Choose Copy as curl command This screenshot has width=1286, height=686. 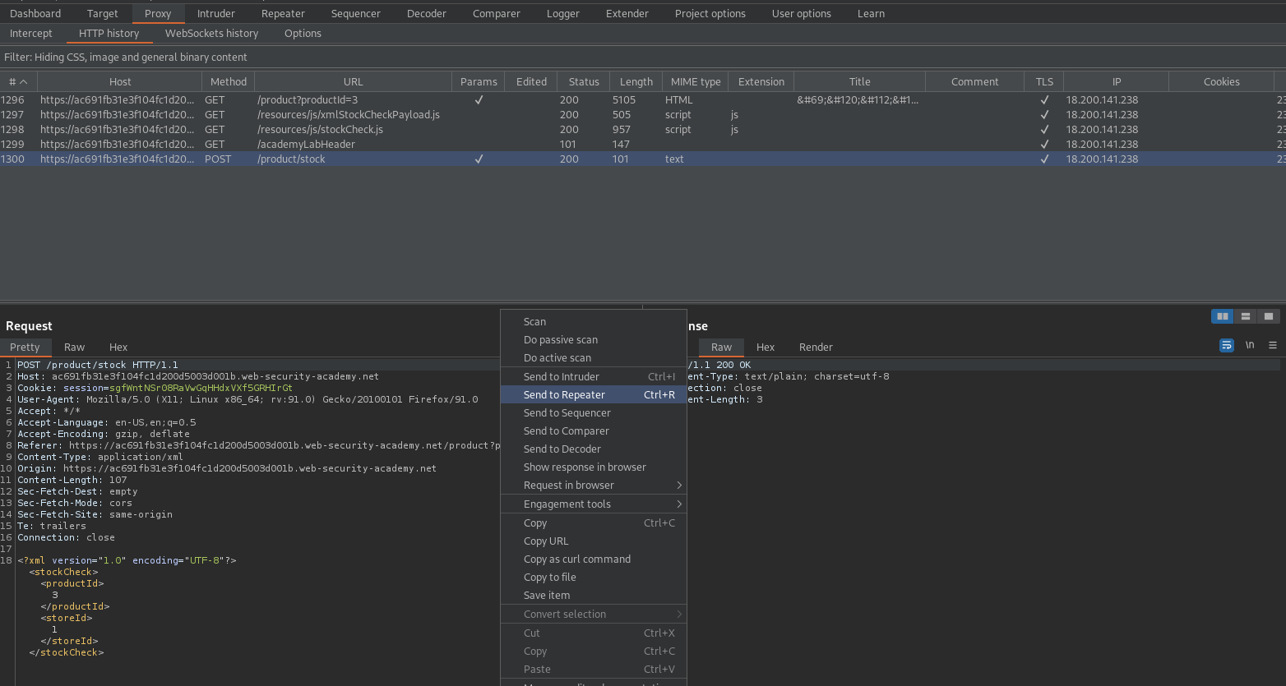point(594,559)
